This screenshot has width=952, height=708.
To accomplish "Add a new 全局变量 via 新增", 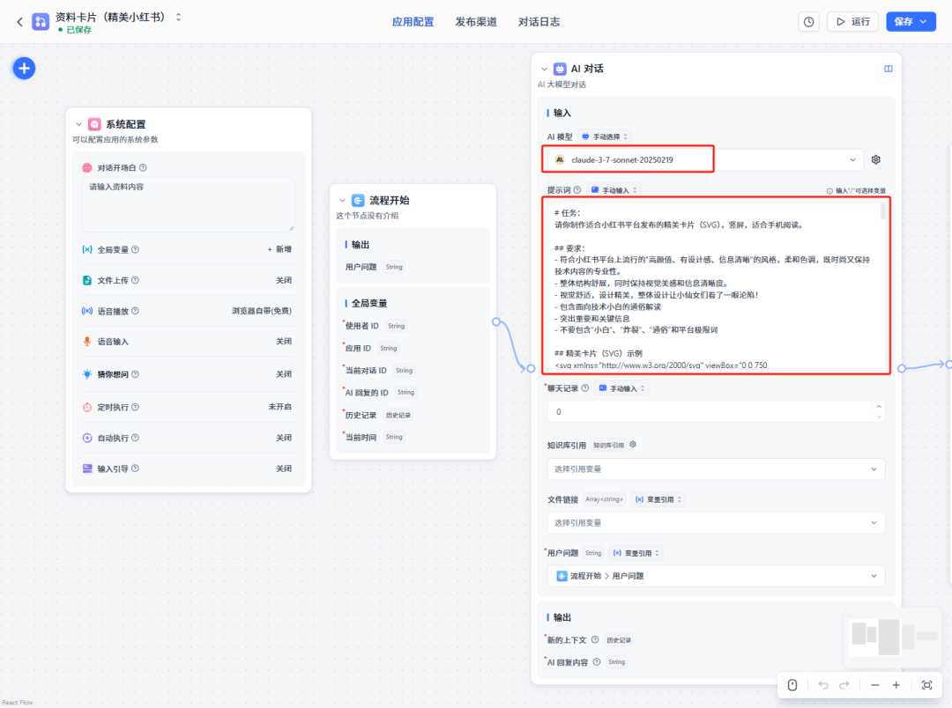I will (x=279, y=249).
